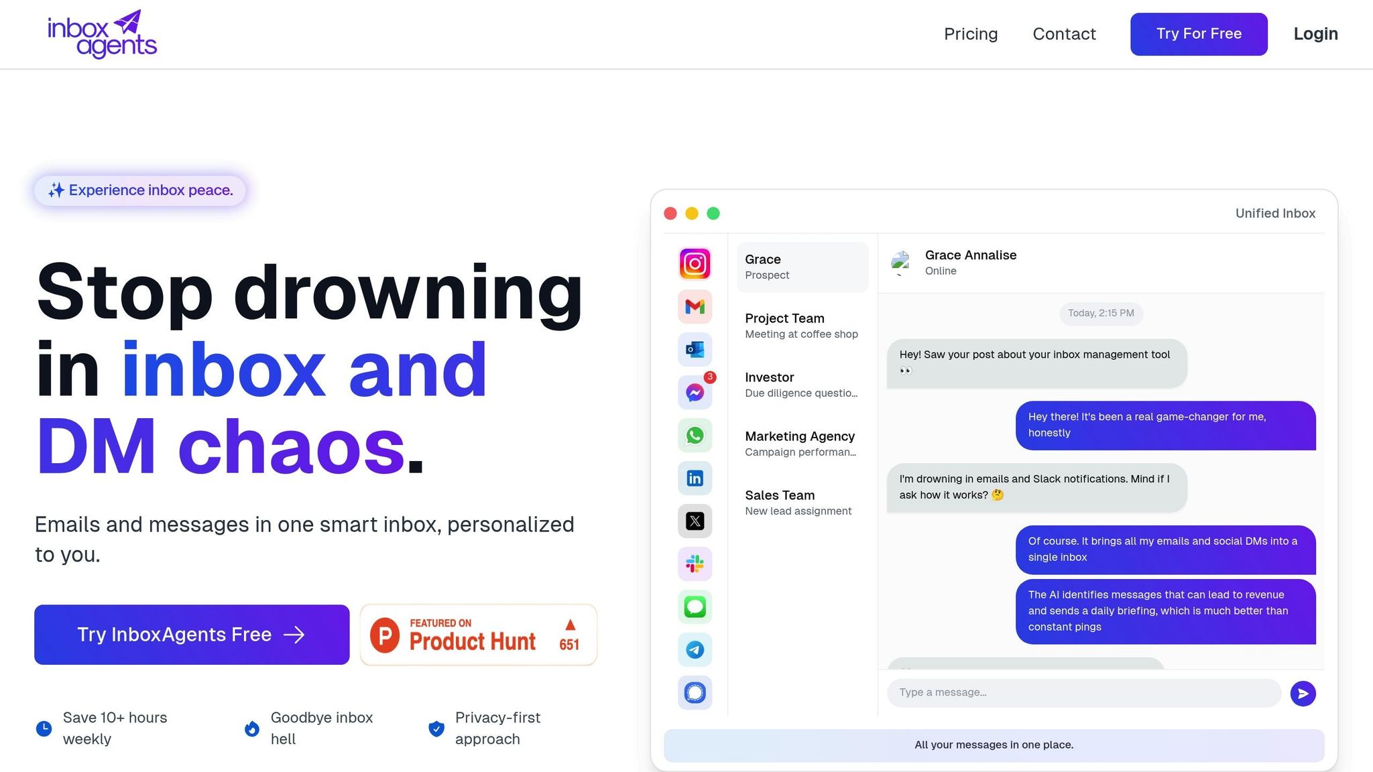Image resolution: width=1373 pixels, height=772 pixels.
Task: Open the Pricing page
Action: 971,34
